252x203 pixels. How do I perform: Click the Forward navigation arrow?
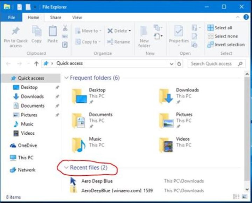[20, 64]
